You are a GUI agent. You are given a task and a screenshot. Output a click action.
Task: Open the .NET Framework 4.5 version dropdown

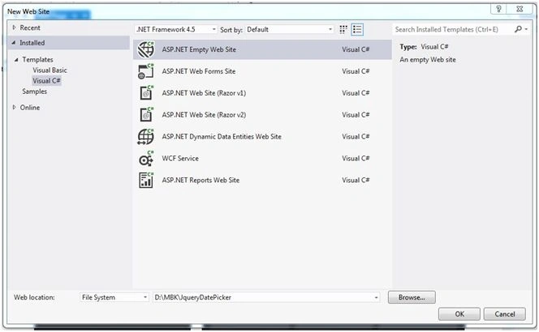(x=175, y=29)
